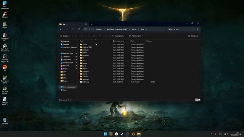Open Yandex Browser from the taskbar
The height and width of the screenshot is (137, 244).
(117, 134)
